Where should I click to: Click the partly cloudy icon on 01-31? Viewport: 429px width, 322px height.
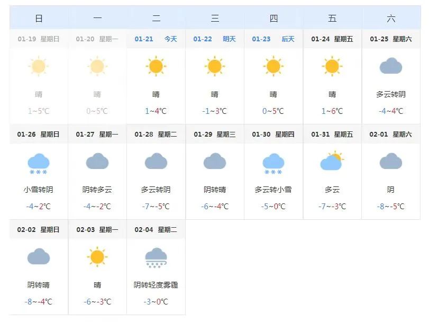pyautogui.click(x=332, y=161)
